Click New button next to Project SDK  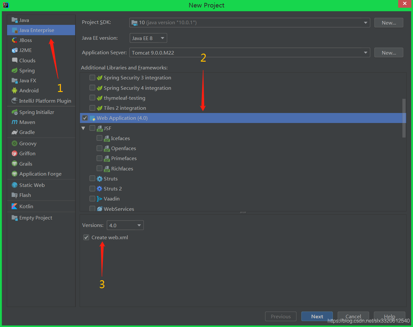(x=389, y=23)
